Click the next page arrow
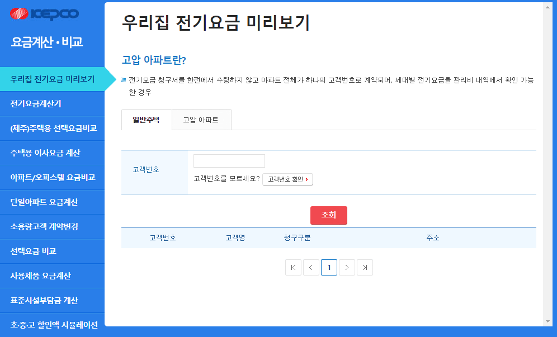This screenshot has height=337, width=557. tap(347, 267)
